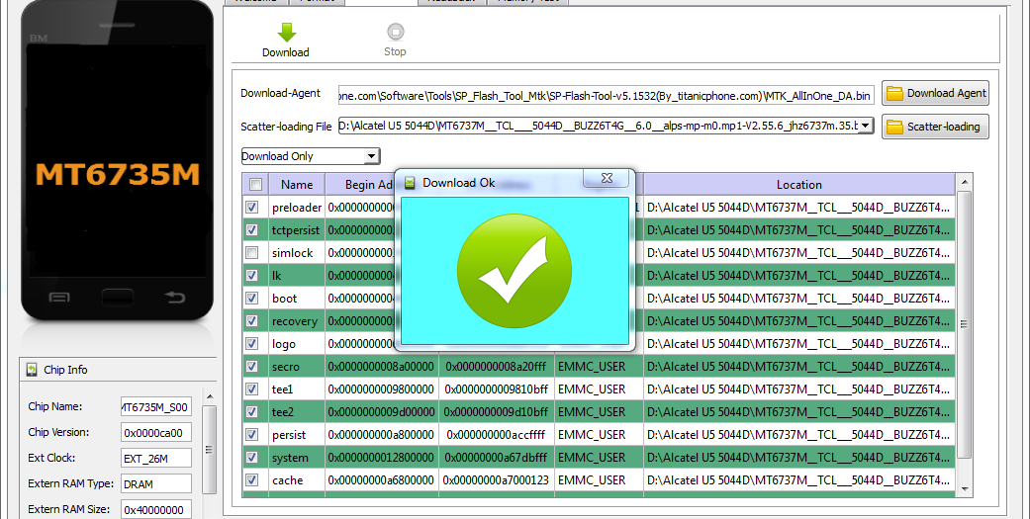1030x519 pixels.
Task: Click the grey Stop icon
Action: (395, 32)
